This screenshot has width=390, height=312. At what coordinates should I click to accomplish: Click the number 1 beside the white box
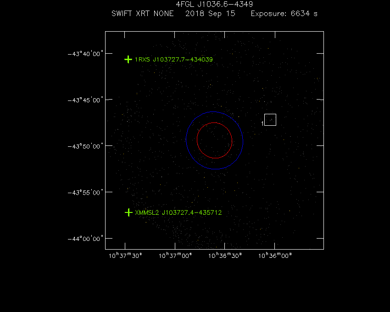pyautogui.click(x=262, y=123)
